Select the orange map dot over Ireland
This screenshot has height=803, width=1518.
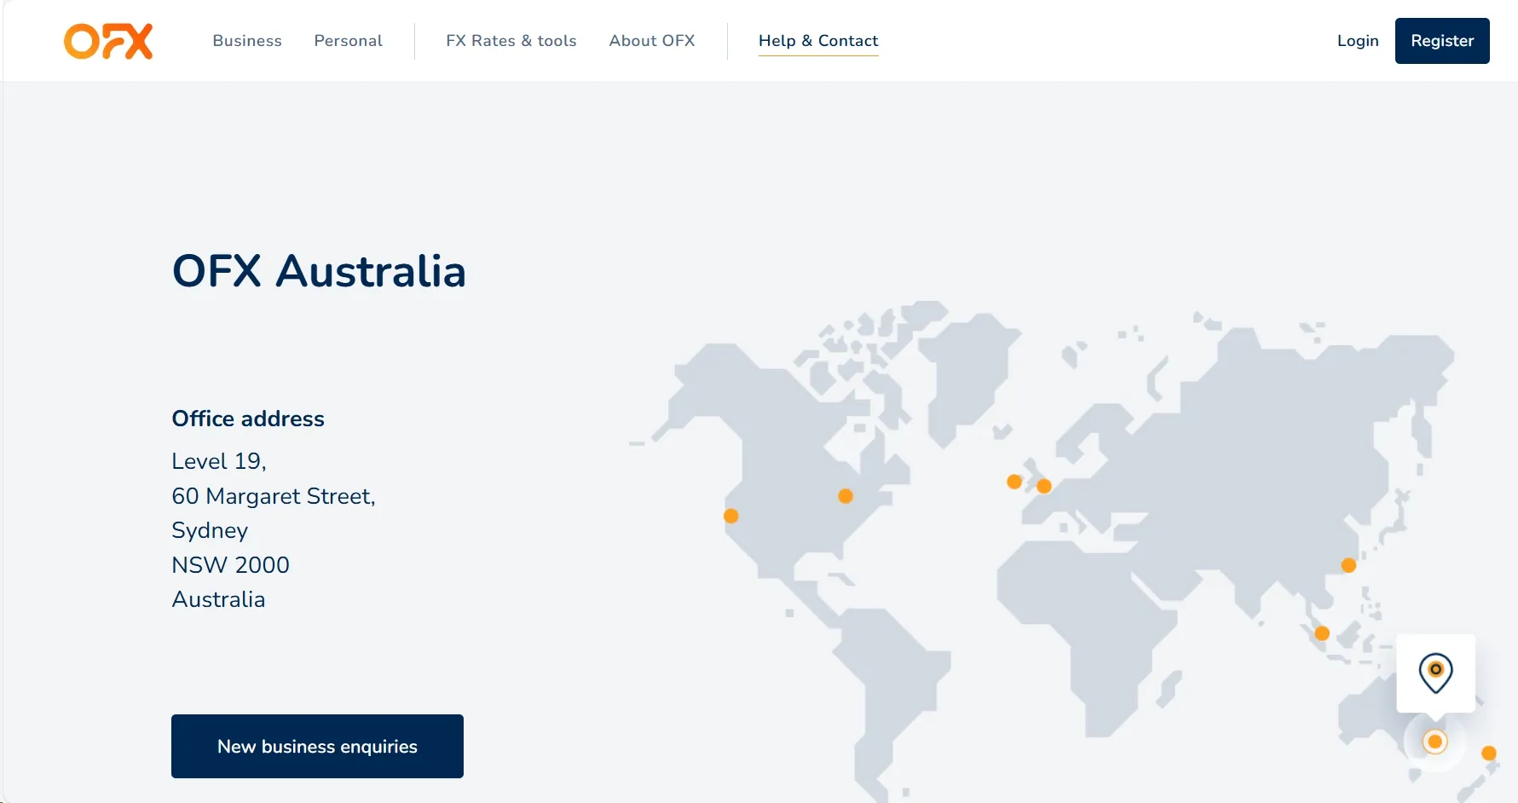1014,482
